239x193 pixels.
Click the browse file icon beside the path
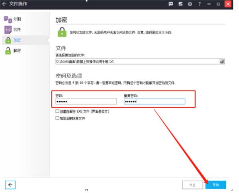(222, 62)
